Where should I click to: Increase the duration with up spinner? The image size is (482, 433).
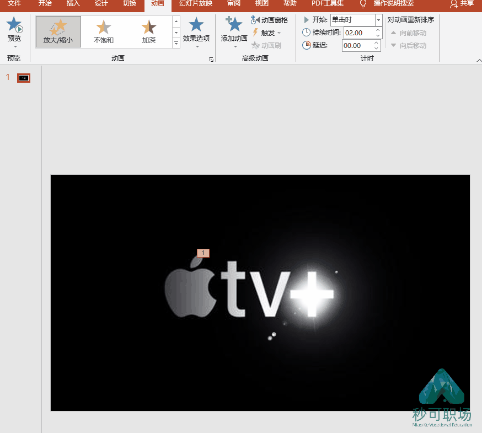378,30
